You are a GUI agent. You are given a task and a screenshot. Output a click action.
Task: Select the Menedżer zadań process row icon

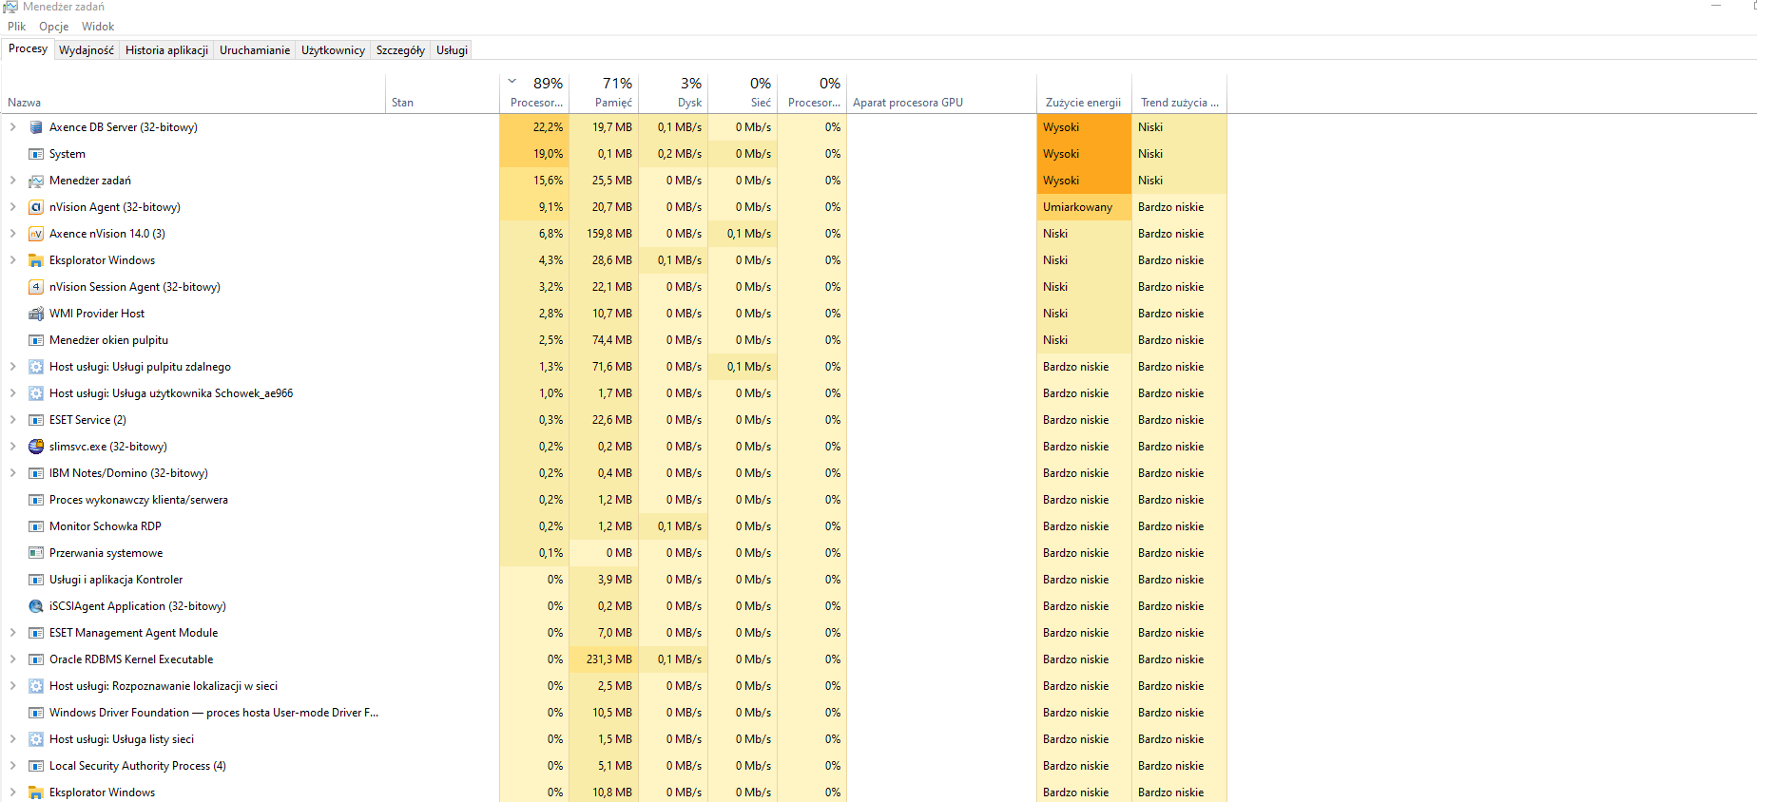tap(36, 181)
